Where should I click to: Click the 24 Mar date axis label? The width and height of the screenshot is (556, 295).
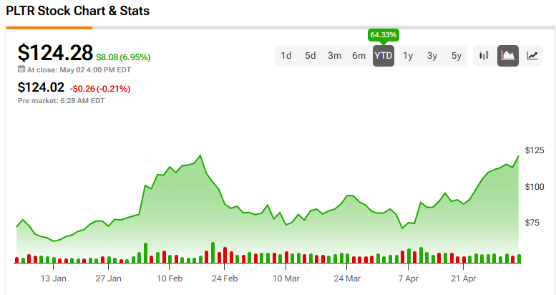click(x=347, y=279)
